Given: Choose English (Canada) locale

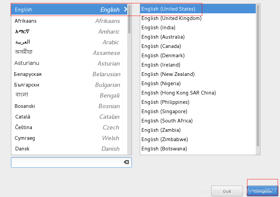Looking at the screenshot, I should tap(198, 46).
